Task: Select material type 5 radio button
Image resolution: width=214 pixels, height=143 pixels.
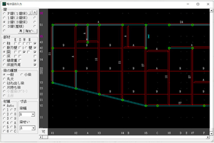Action: point(4,127)
